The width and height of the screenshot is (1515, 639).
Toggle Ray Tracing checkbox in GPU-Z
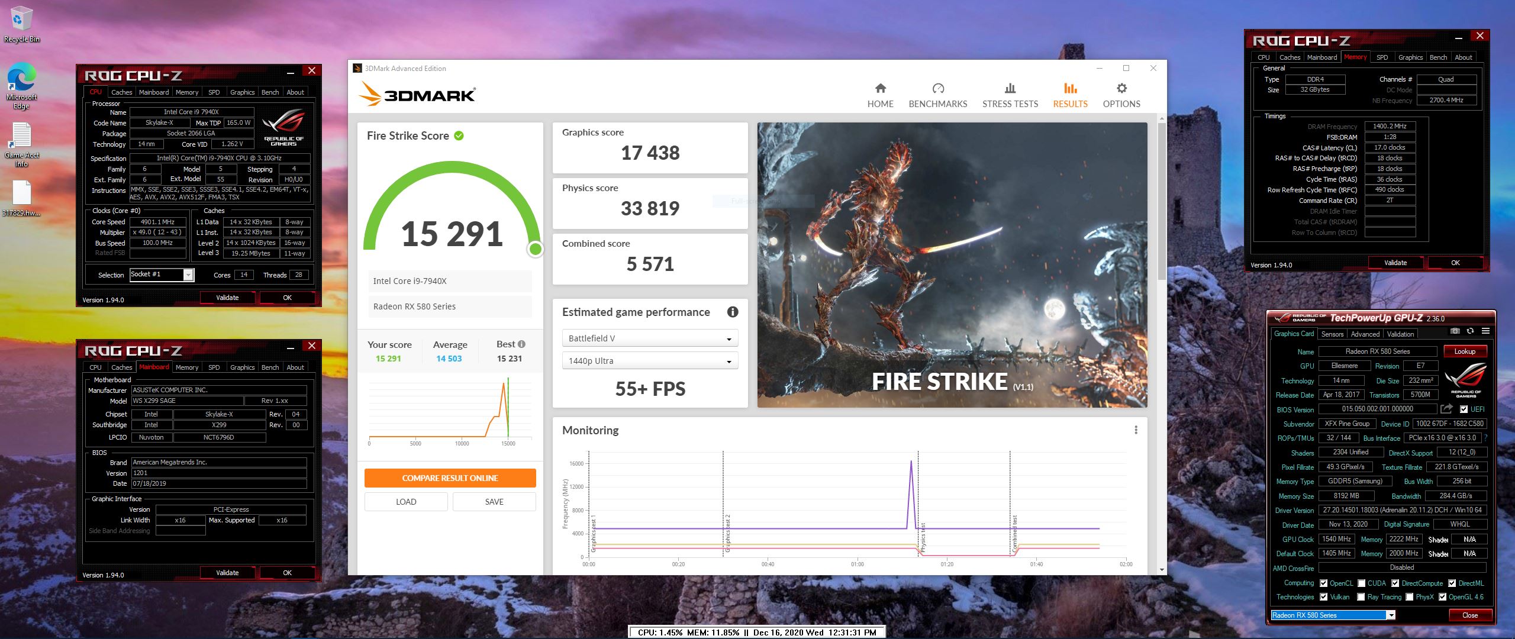point(1361,597)
